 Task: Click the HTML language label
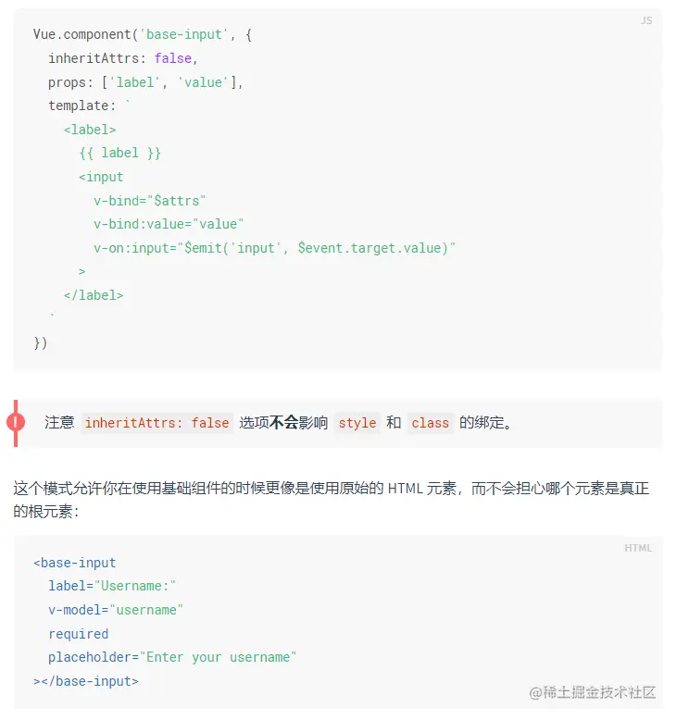click(x=638, y=548)
